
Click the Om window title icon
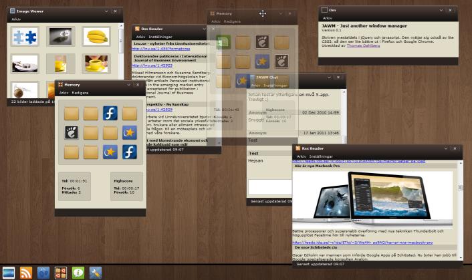pyautogui.click(x=324, y=10)
